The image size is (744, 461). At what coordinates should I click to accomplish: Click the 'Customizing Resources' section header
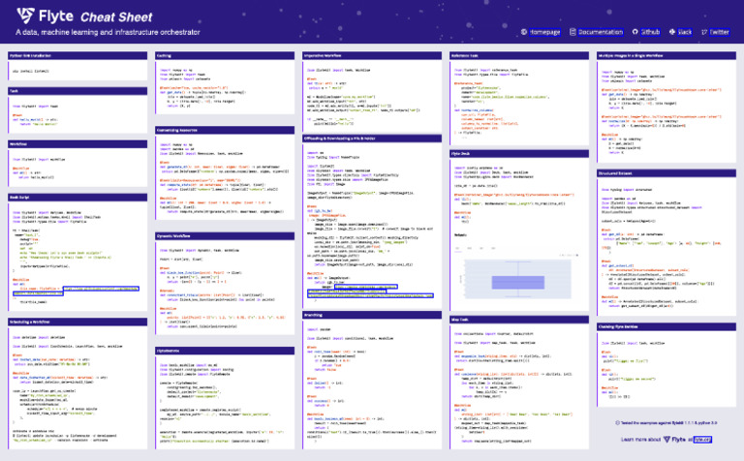point(225,130)
